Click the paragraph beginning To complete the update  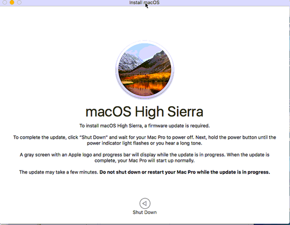pyautogui.click(x=144, y=140)
